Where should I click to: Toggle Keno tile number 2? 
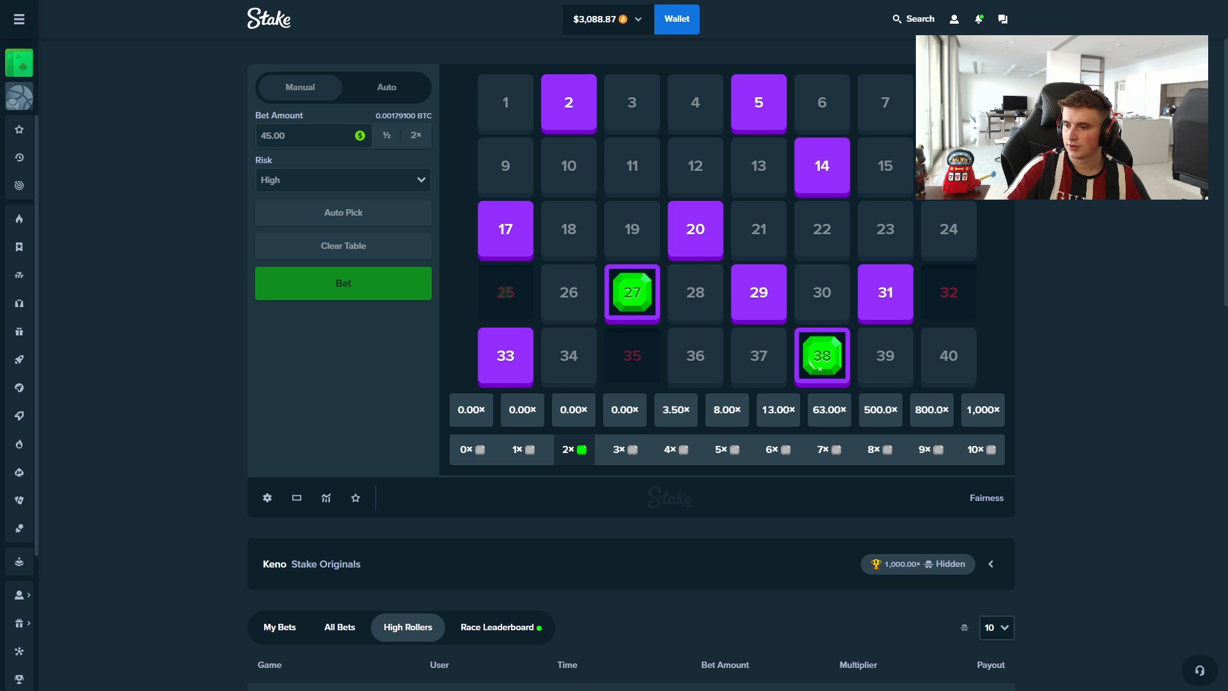[569, 102]
